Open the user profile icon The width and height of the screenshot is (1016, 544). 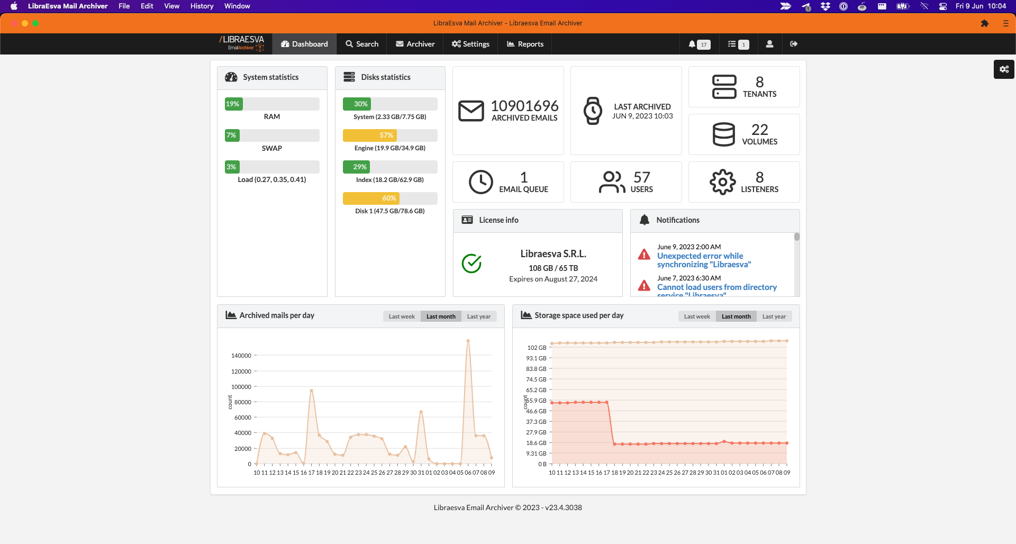(769, 44)
